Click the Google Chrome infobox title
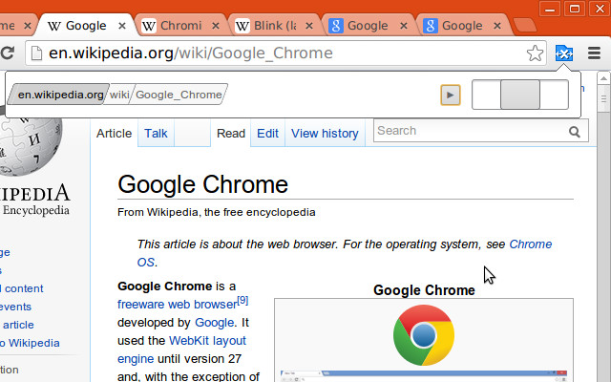Image resolution: width=611 pixels, height=382 pixels. click(424, 290)
